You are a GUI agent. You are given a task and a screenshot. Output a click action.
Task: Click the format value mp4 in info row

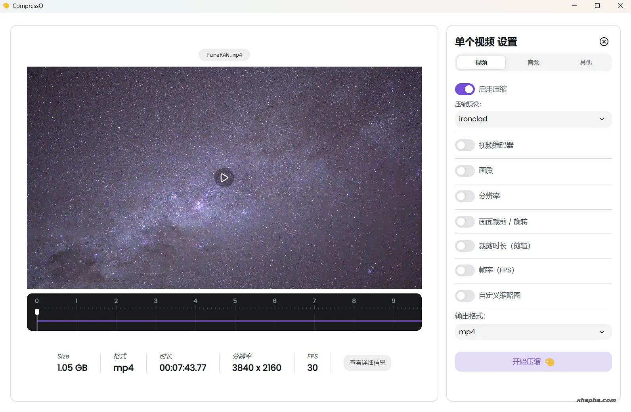pos(123,368)
